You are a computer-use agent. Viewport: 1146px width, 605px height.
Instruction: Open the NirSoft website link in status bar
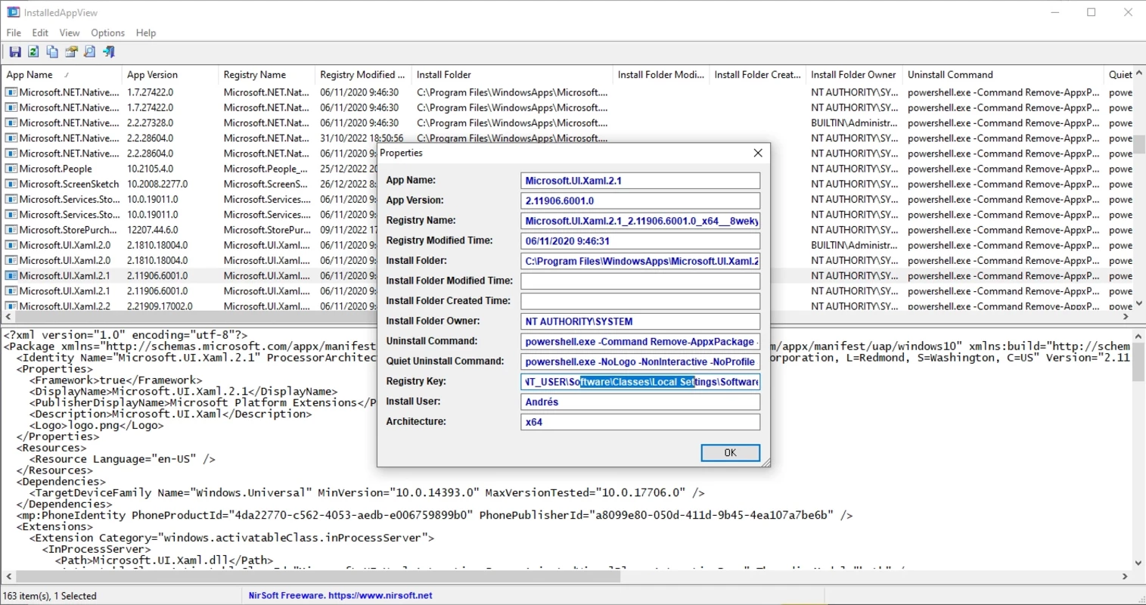click(340, 596)
